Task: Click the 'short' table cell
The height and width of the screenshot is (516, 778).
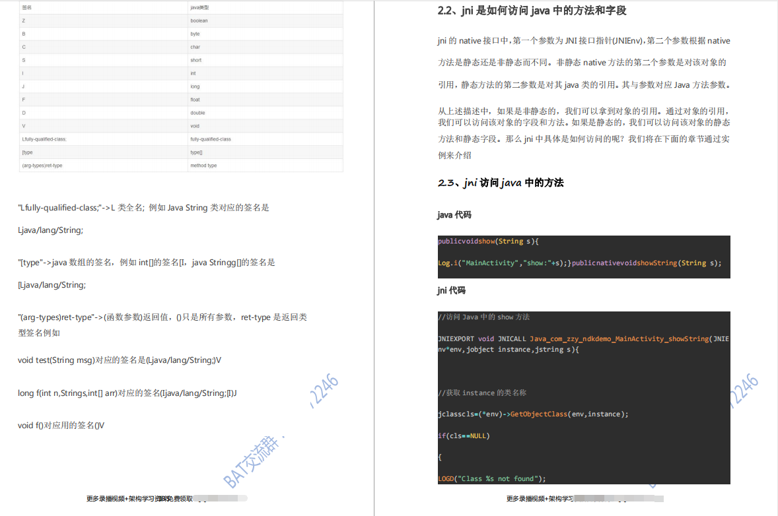Action: pyautogui.click(x=265, y=60)
